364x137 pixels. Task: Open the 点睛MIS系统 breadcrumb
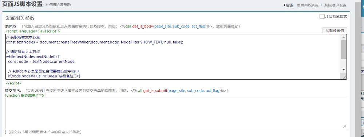click(308, 5)
